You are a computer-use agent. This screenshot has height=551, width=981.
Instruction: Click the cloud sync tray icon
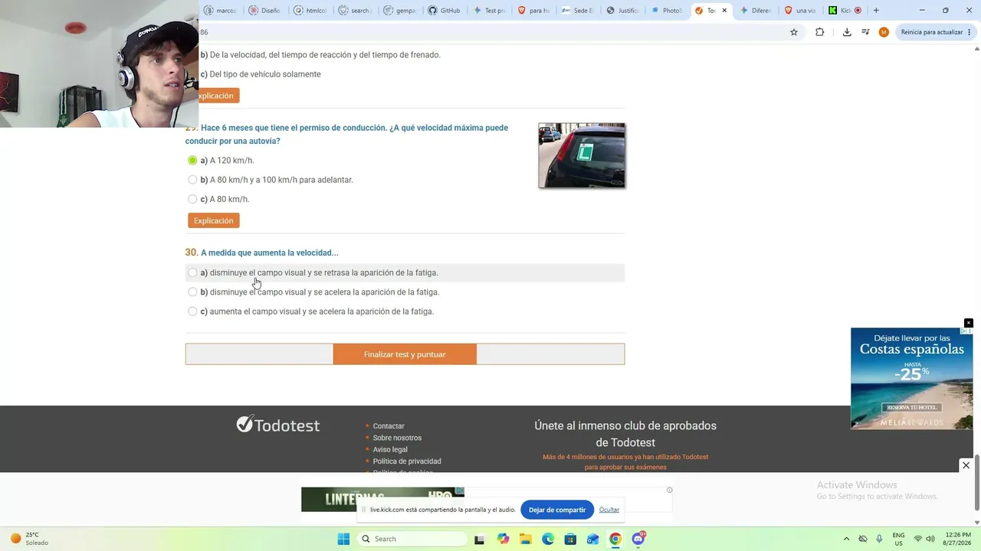pos(863,539)
